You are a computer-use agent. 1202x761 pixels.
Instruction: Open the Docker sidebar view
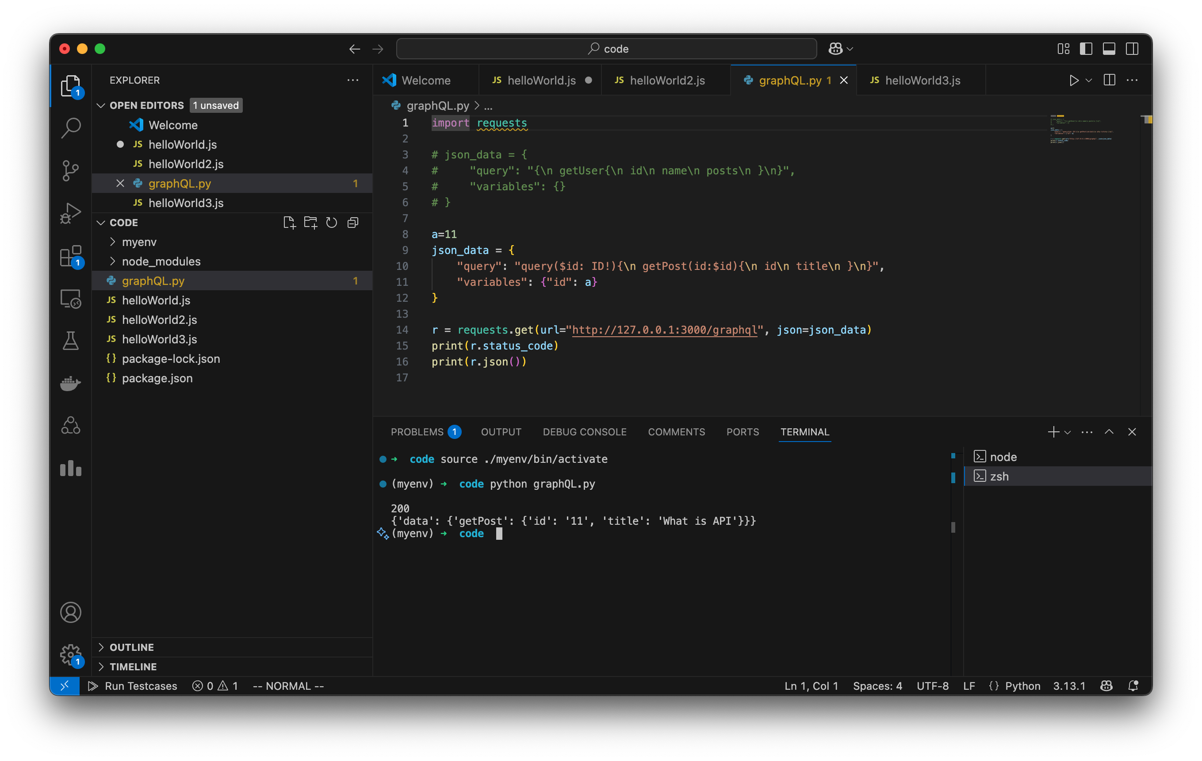click(x=70, y=383)
